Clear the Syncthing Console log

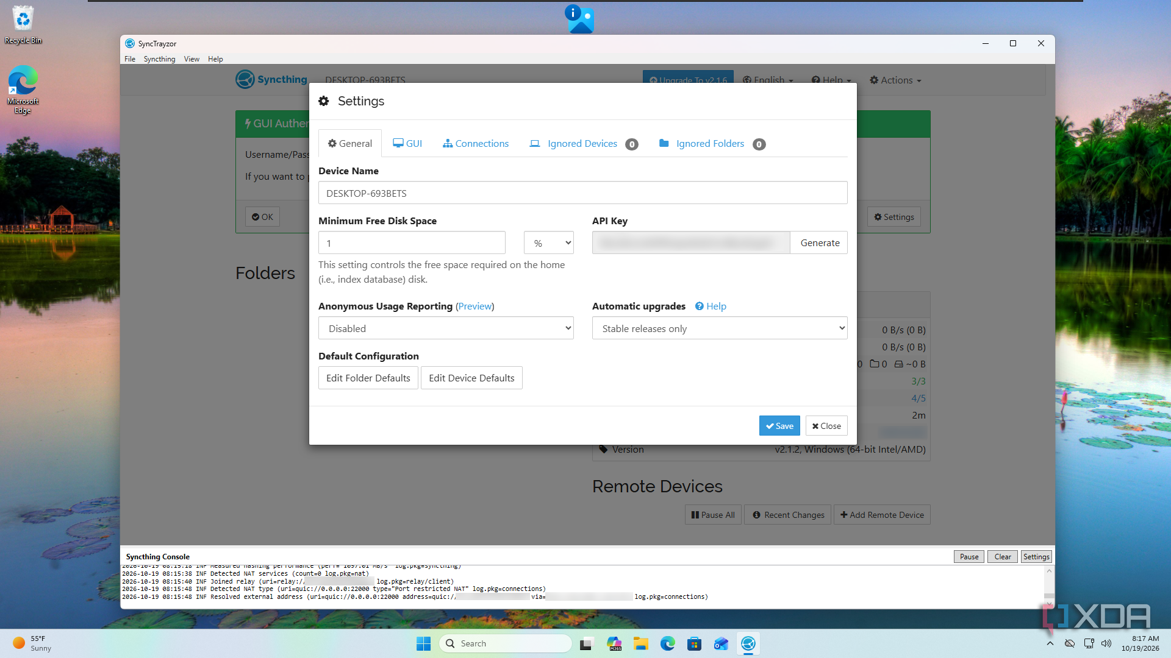pos(1002,557)
